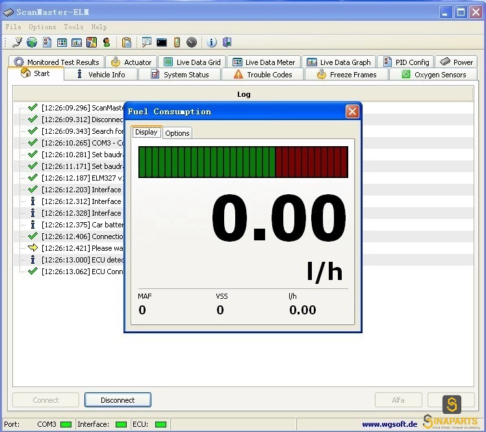Click the Alfa button
Screen dimensions: 486x432
pos(398,400)
